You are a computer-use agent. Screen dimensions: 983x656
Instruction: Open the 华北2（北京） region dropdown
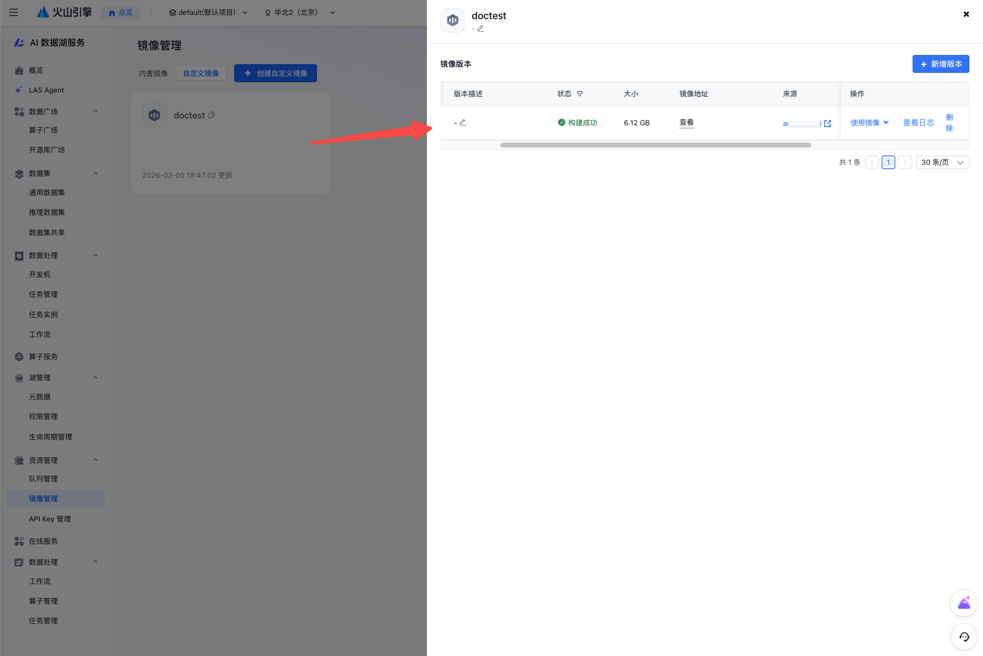pos(300,12)
